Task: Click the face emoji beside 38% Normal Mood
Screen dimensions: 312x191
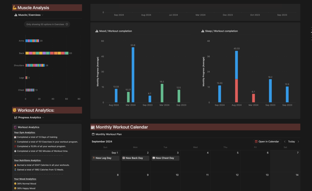Action: (x=15, y=184)
